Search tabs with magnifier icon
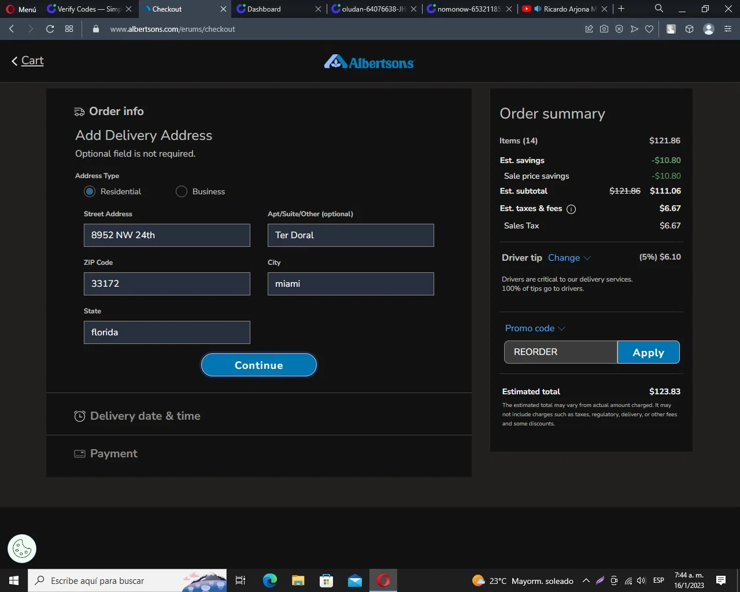The height and width of the screenshot is (592, 740). click(659, 9)
